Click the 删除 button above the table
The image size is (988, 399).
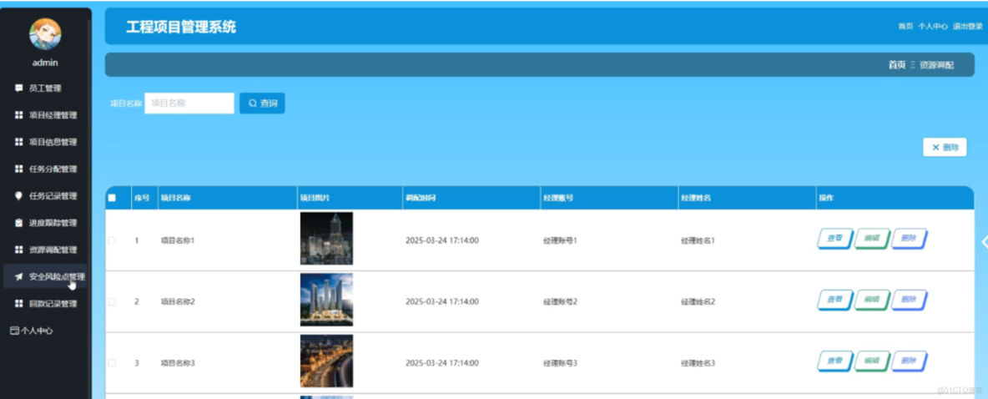tap(945, 148)
